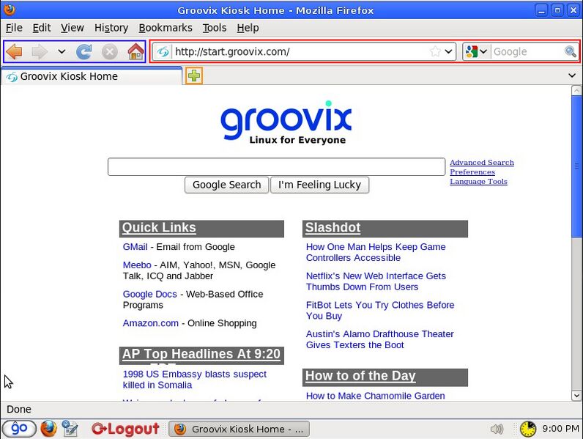583x439 pixels.
Task: Open the 'go' start menu button
Action: [19, 429]
